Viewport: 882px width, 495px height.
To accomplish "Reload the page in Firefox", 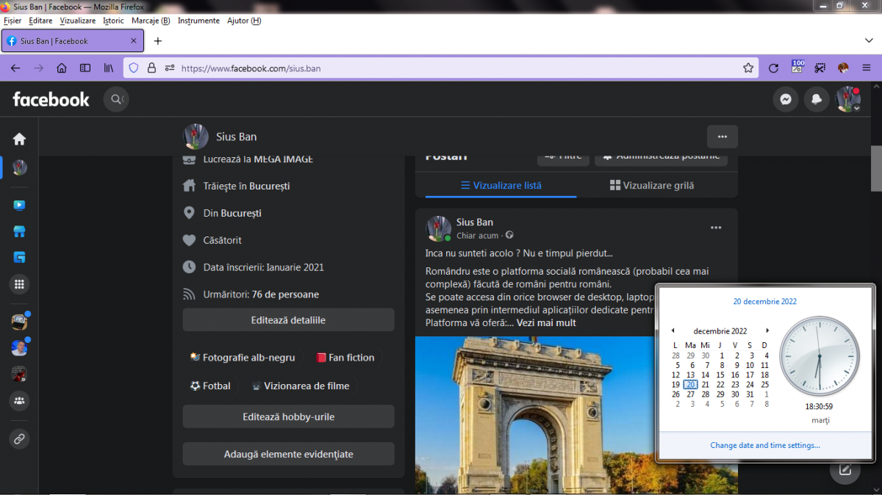I will 773,68.
